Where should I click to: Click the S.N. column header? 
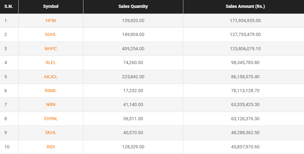(9, 6)
